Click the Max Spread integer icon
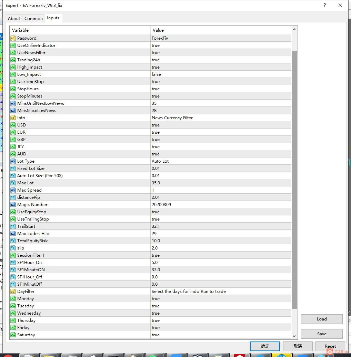 (13, 190)
